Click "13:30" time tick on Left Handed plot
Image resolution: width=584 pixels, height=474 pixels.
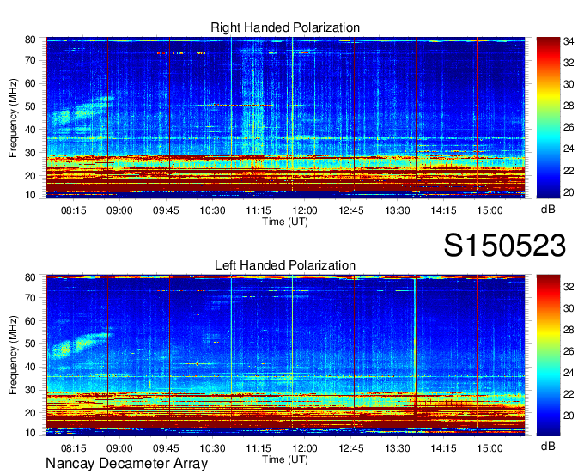(398, 448)
